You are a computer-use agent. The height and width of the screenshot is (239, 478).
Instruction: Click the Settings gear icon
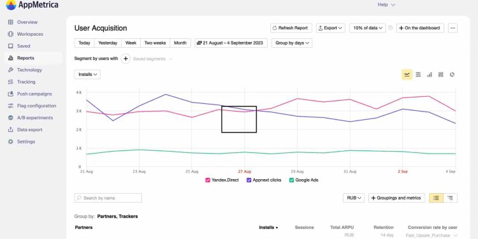(x=11, y=141)
